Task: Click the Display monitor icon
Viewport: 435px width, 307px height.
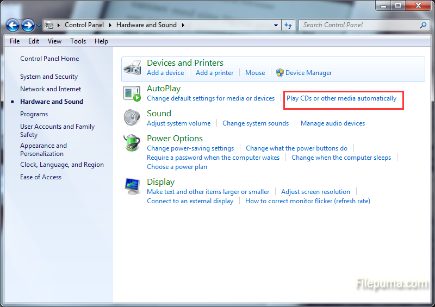Action: click(x=132, y=186)
